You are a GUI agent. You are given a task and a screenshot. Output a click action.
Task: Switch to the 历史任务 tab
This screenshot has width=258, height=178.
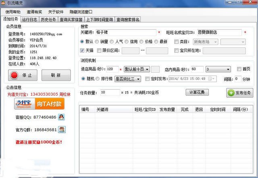click(48, 20)
